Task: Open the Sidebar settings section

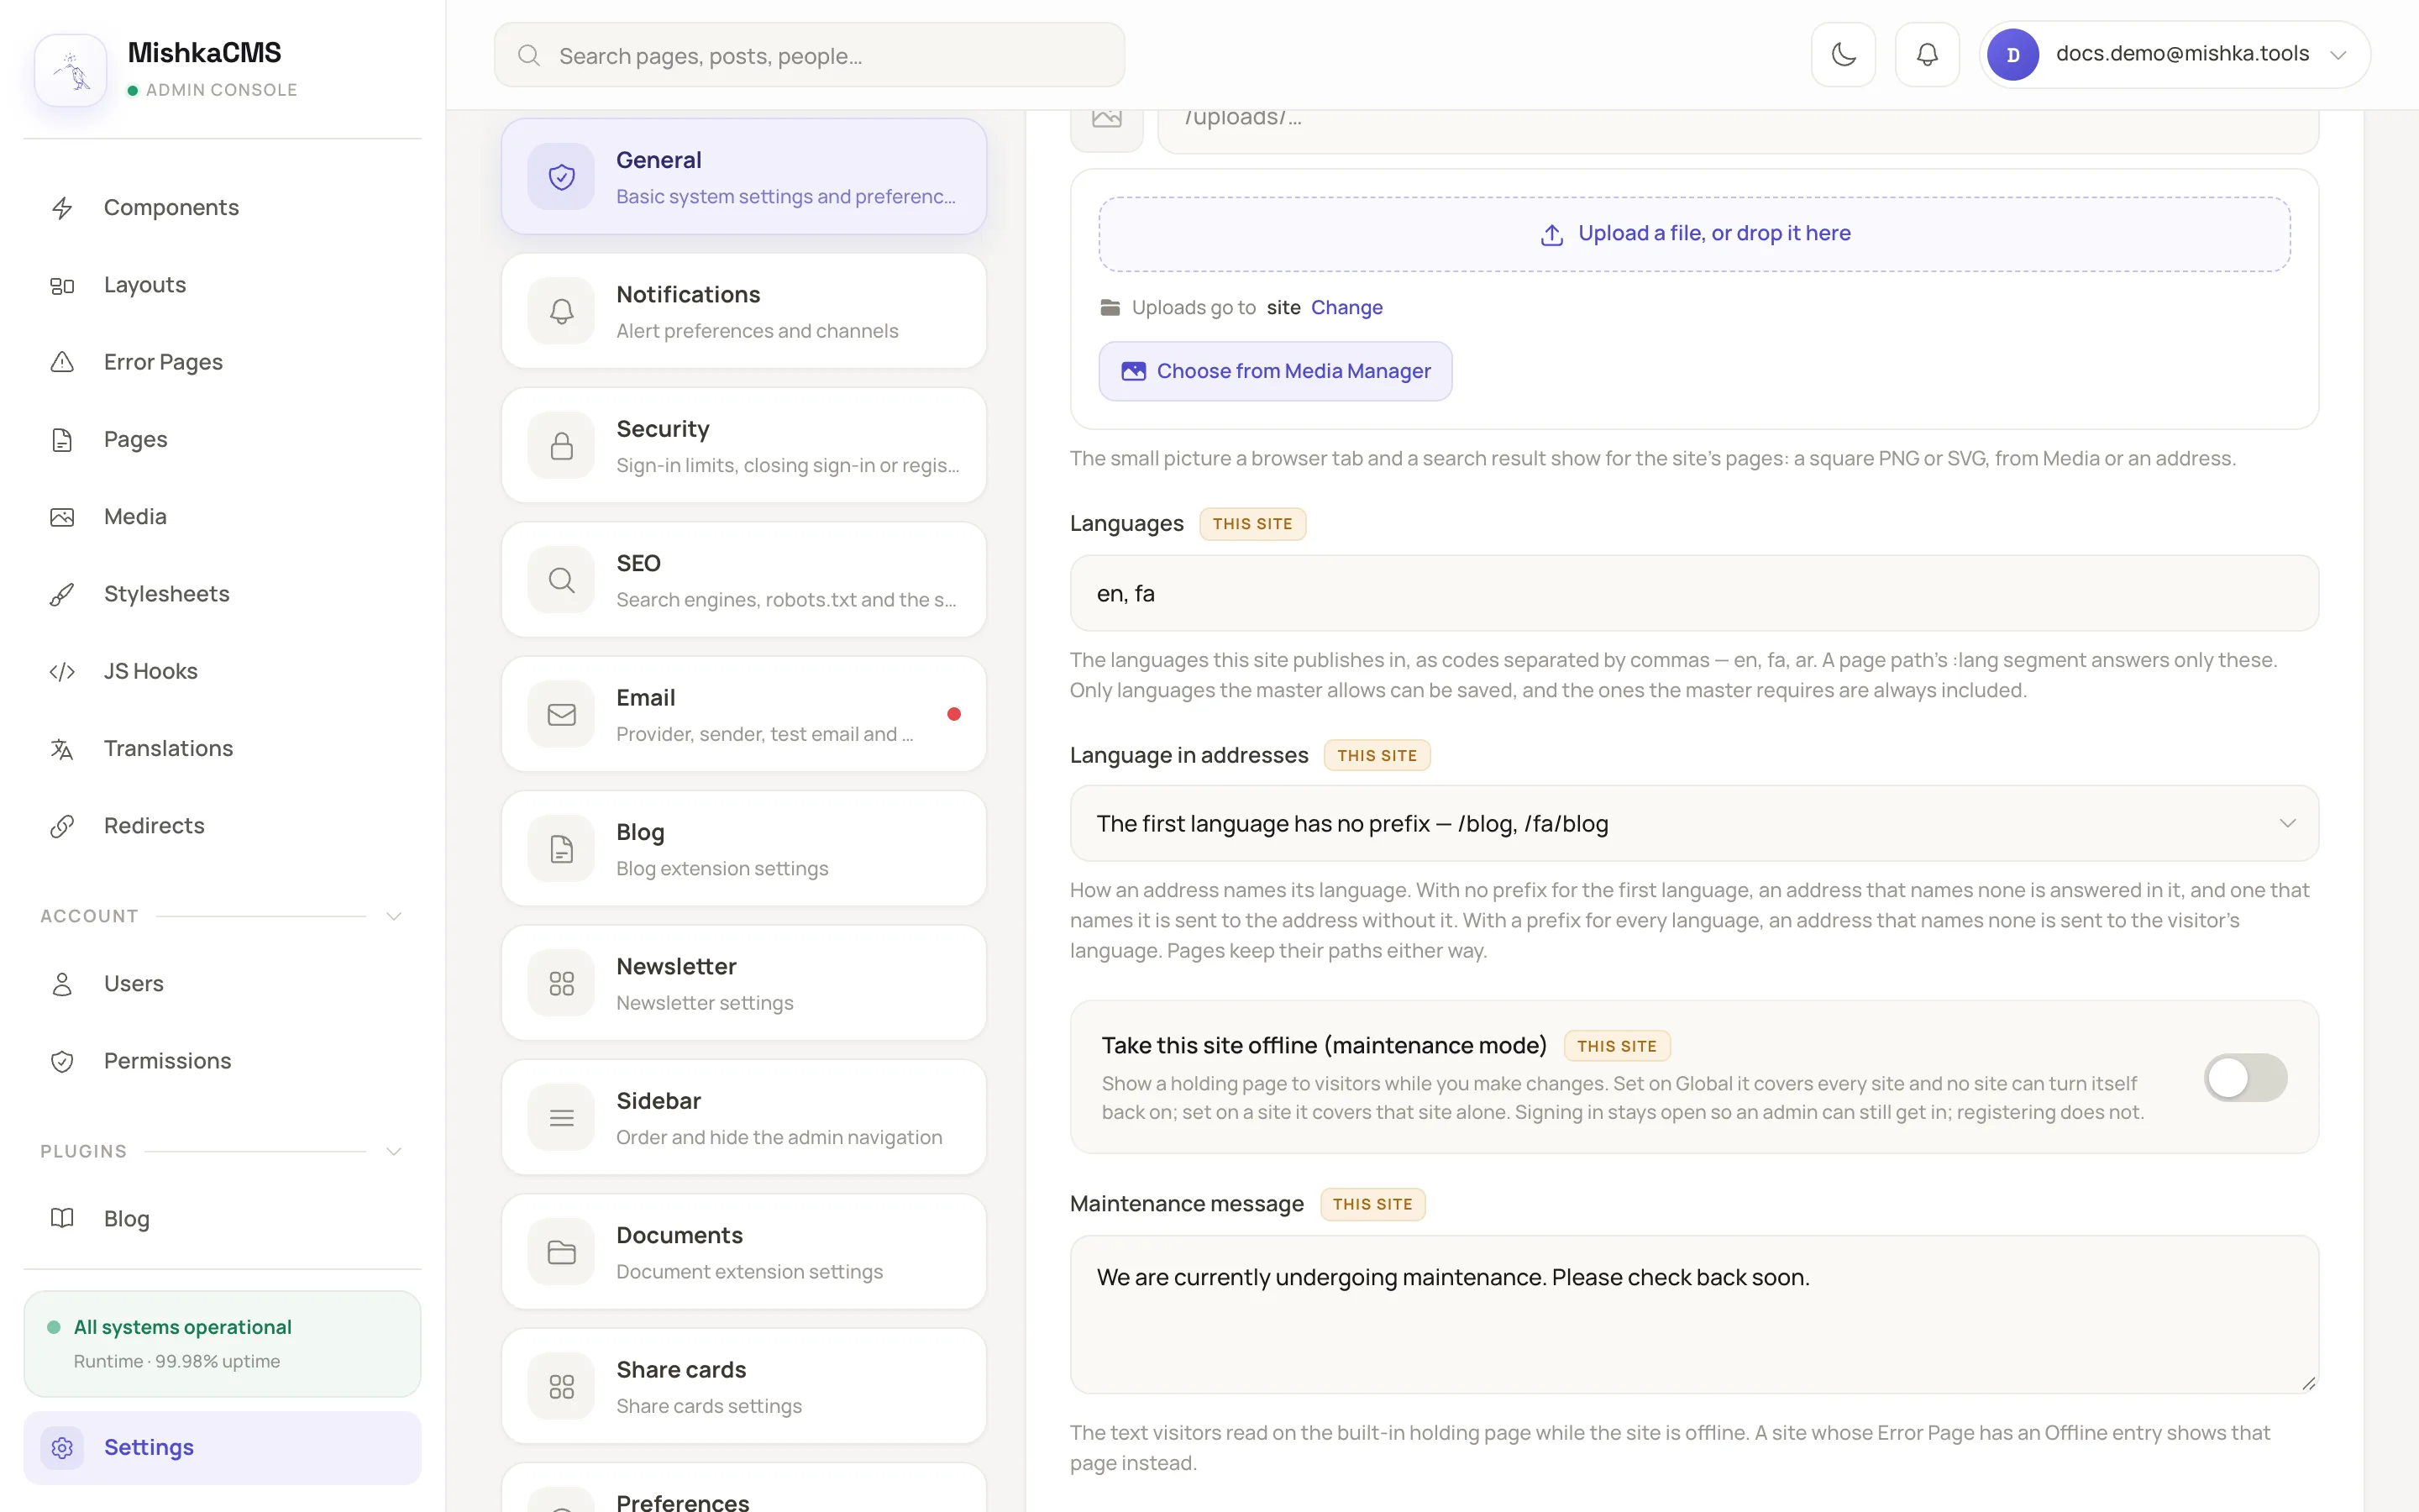Action: click(x=743, y=1117)
